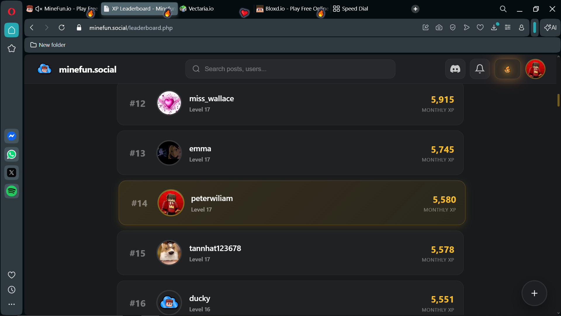Open the New folder bookmark
This screenshot has height=316, width=561.
pos(48,45)
